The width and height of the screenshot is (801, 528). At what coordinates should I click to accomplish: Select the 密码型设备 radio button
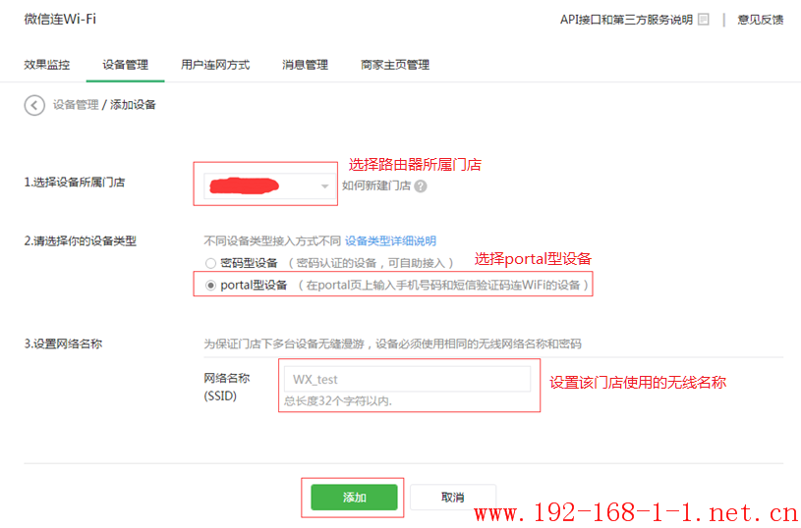(210, 263)
